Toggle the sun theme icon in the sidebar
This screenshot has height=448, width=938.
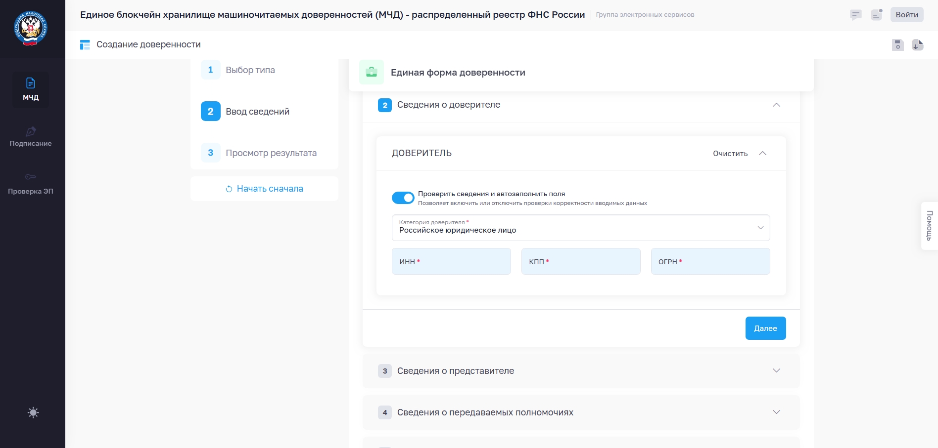click(x=33, y=413)
